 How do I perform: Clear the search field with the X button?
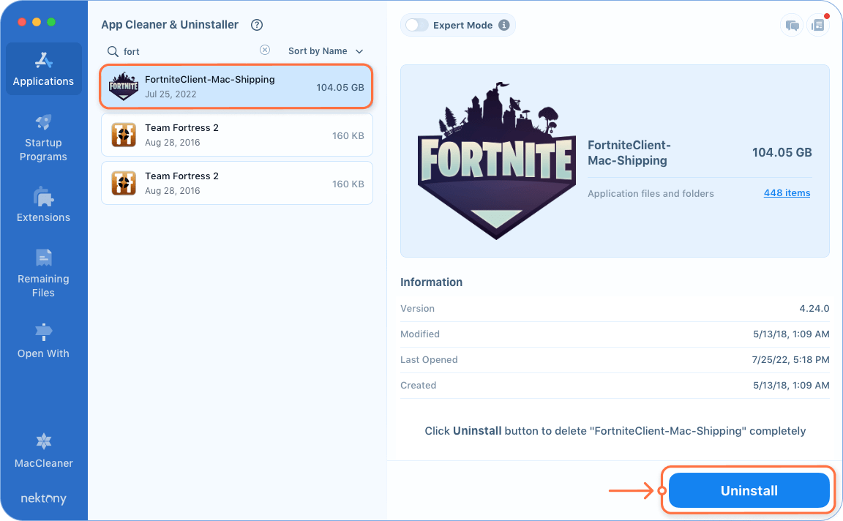(265, 50)
